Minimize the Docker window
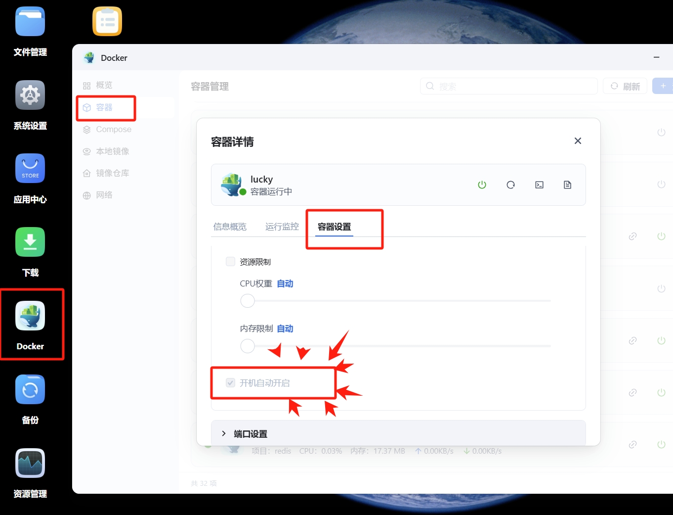The height and width of the screenshot is (515, 673). click(657, 57)
